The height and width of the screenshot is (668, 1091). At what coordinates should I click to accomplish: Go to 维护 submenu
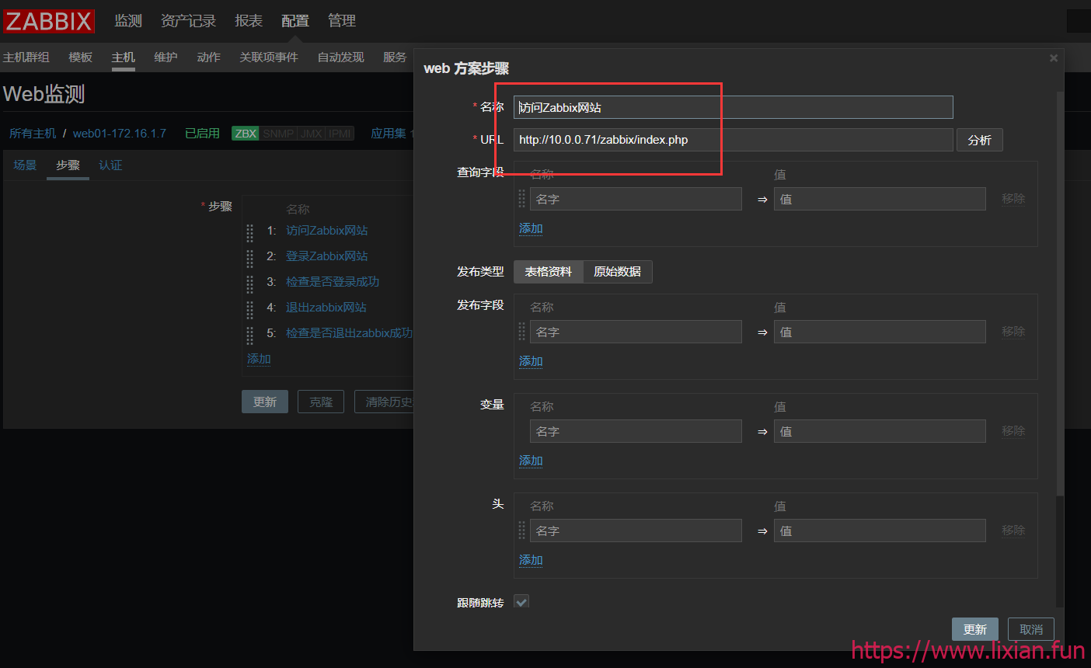(x=166, y=57)
